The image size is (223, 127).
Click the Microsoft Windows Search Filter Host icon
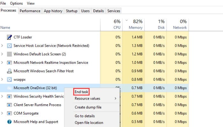pos(9,71)
